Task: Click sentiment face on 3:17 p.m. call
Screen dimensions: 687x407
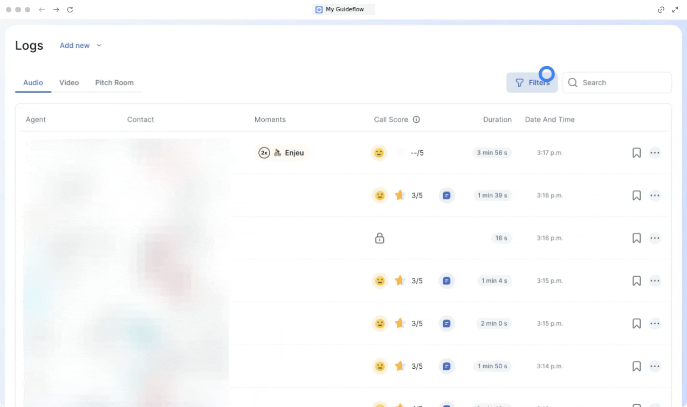Action: [x=380, y=153]
